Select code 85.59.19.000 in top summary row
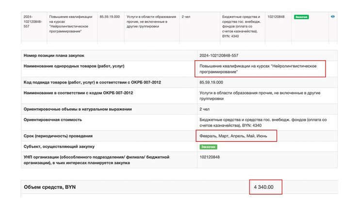 110,17
